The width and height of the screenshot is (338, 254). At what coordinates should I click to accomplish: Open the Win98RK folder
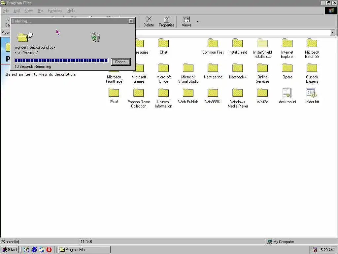coord(213,96)
